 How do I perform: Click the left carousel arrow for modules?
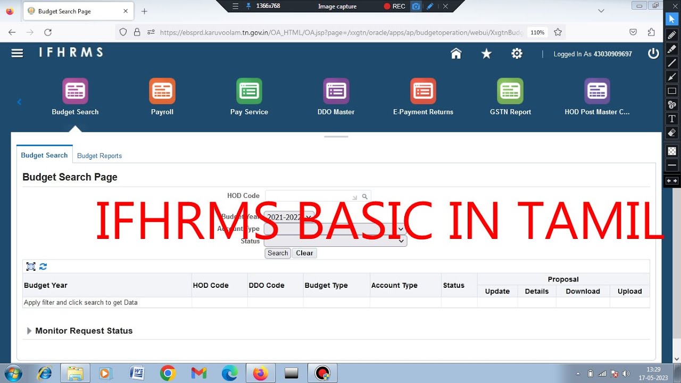[x=19, y=102]
